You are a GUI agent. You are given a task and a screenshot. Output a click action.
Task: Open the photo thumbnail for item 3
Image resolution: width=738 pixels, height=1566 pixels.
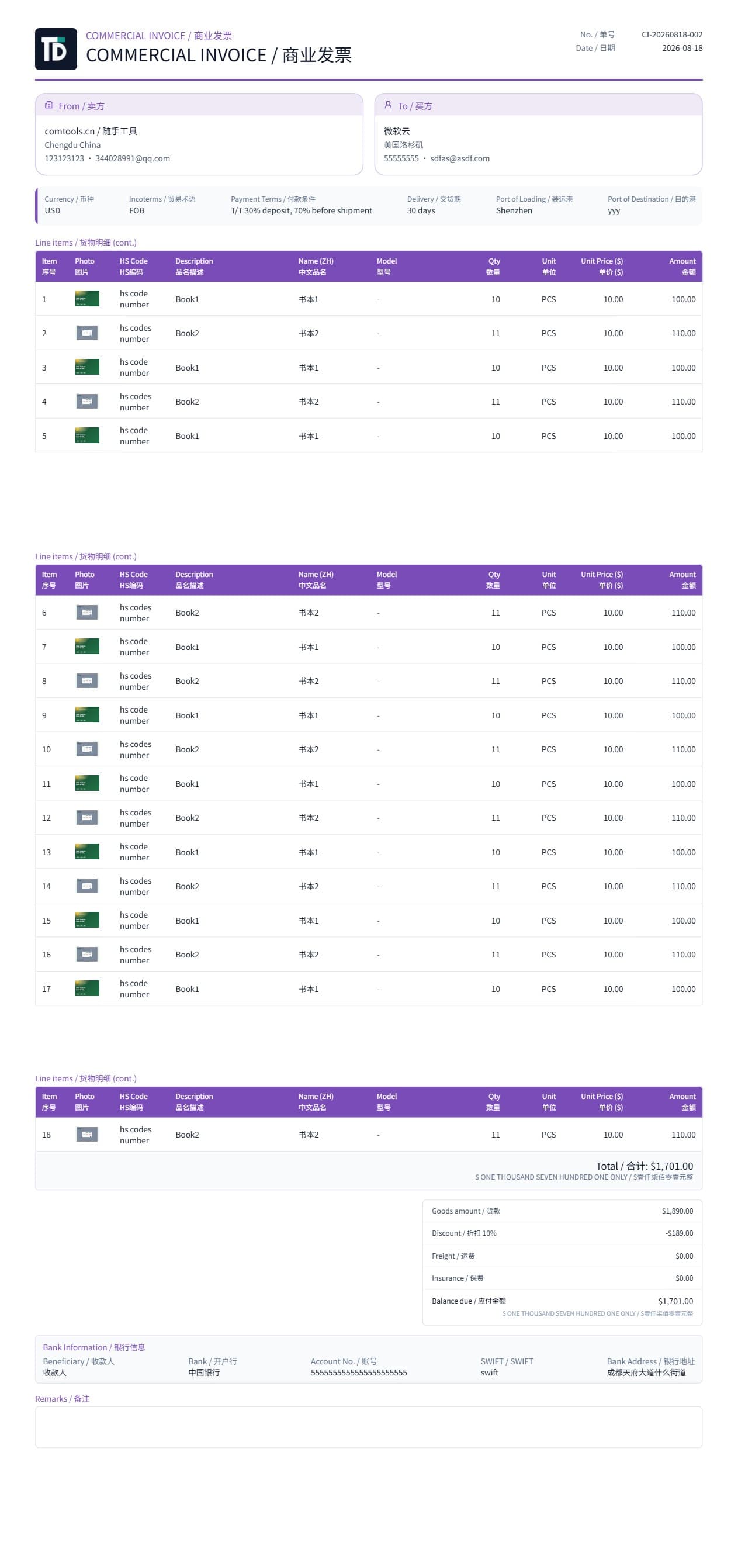point(87,367)
